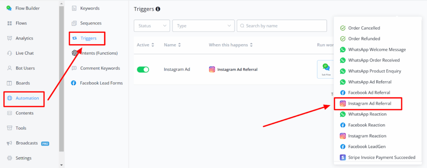Click the sidebar vertical scrollbar
Viewport: 427px width, 168px height.
click(x=62, y=83)
